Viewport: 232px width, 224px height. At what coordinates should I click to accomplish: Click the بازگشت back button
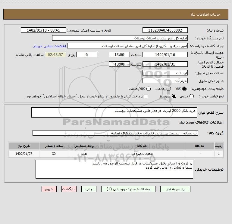[69, 189]
